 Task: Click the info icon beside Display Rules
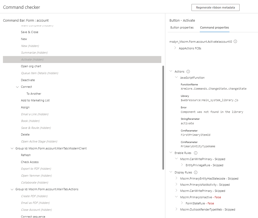click(196, 172)
